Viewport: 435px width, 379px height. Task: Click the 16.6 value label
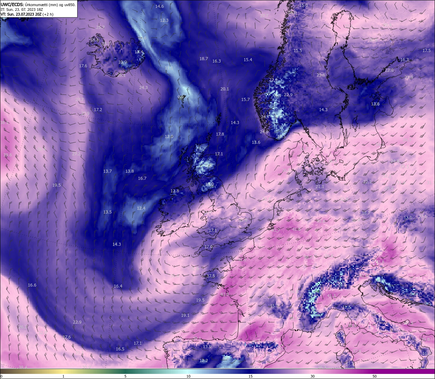[x=32, y=285]
